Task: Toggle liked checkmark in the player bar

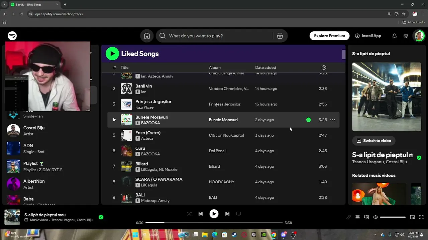Action: (101, 217)
